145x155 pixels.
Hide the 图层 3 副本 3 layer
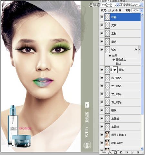point(102,135)
